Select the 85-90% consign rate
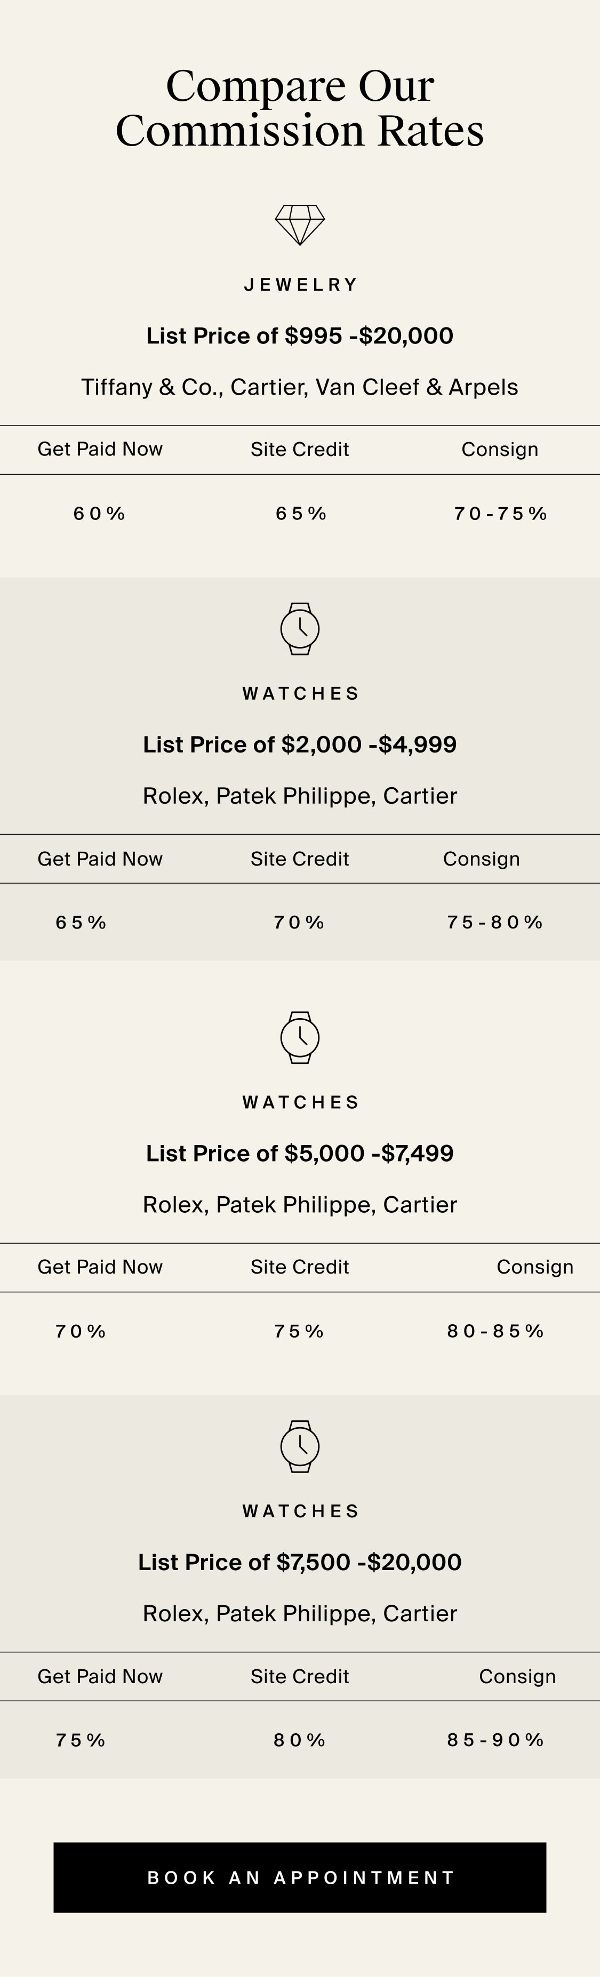Viewport: 600px width, 1977px height. tap(495, 1740)
